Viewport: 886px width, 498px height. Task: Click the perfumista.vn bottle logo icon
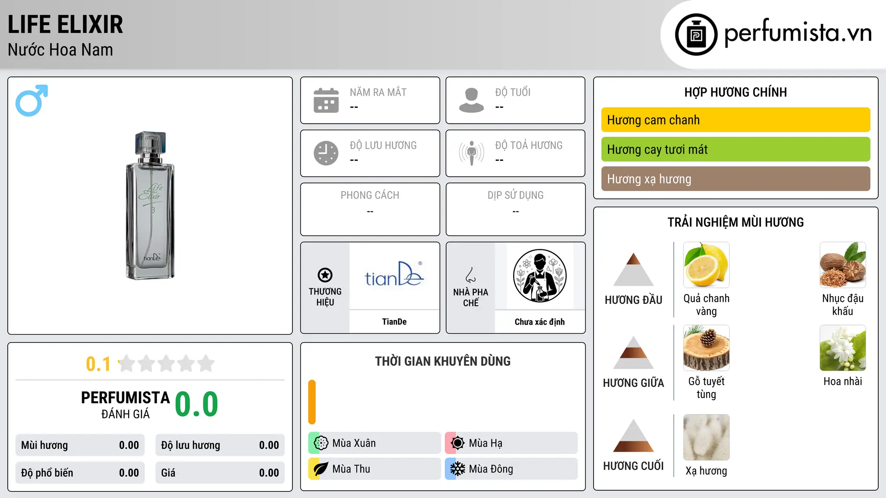[x=696, y=35]
